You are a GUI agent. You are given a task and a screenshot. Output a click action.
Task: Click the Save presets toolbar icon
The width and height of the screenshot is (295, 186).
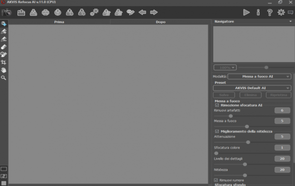coord(82,12)
